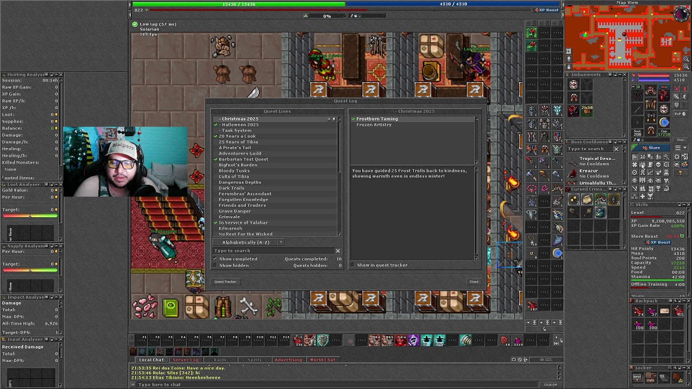Click the letter item in Backpack
Viewport: 692px width, 389px height.
(x=664, y=311)
